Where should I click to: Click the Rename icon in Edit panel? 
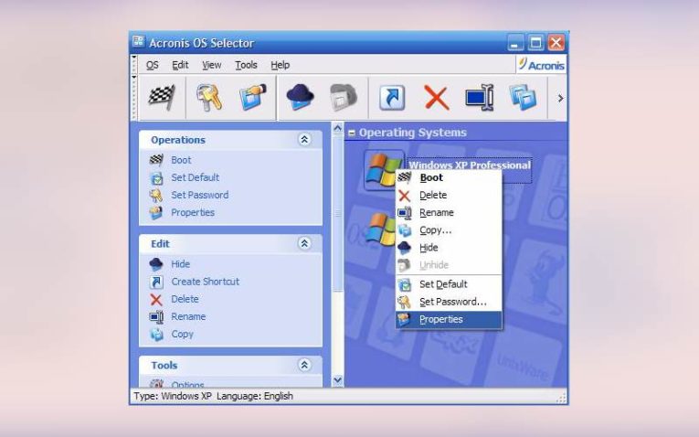click(x=156, y=316)
